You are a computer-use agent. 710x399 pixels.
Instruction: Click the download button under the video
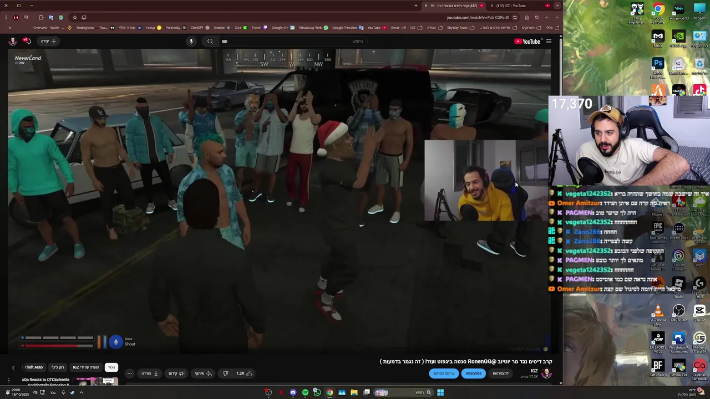(x=150, y=374)
